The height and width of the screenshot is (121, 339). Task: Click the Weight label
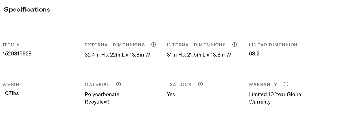[12, 84]
